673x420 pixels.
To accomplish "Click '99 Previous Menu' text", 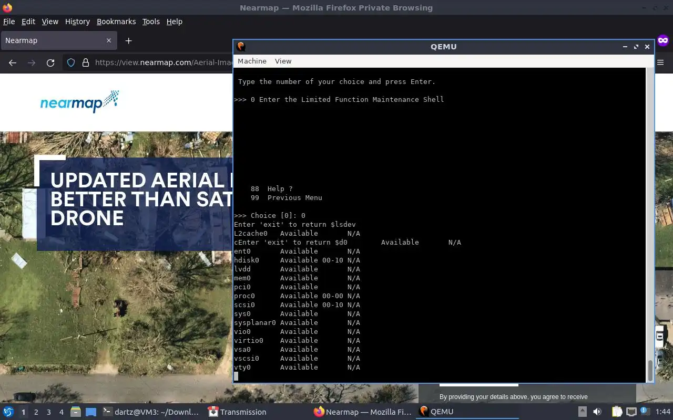I will pos(287,197).
